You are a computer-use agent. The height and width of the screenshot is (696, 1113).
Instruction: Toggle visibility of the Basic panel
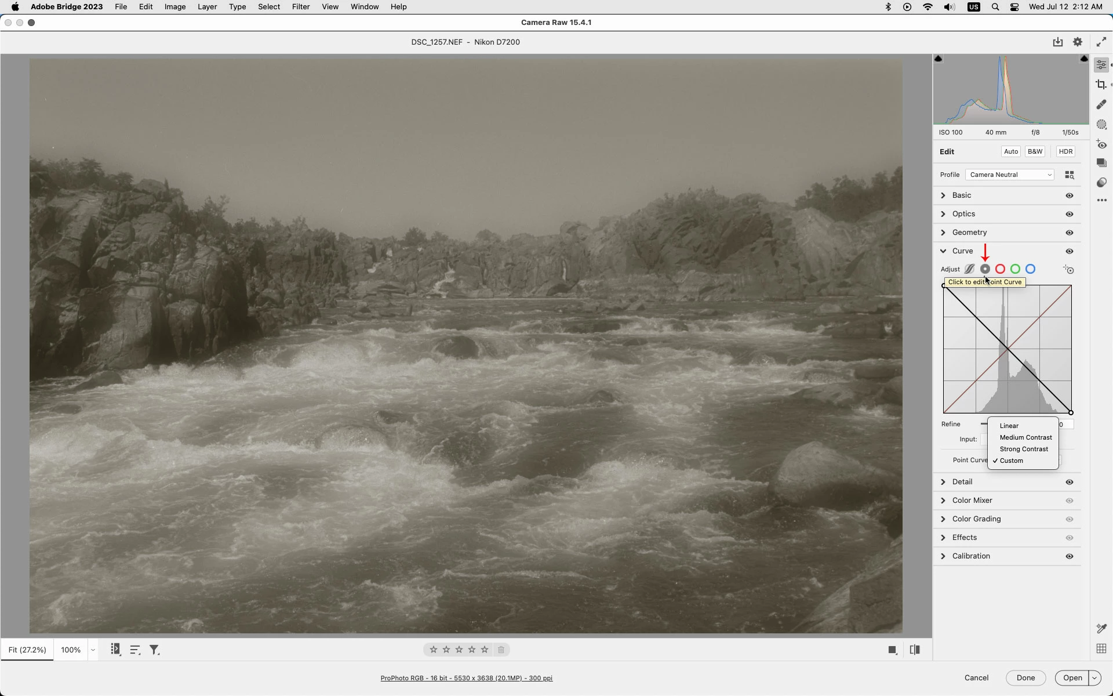1069,195
